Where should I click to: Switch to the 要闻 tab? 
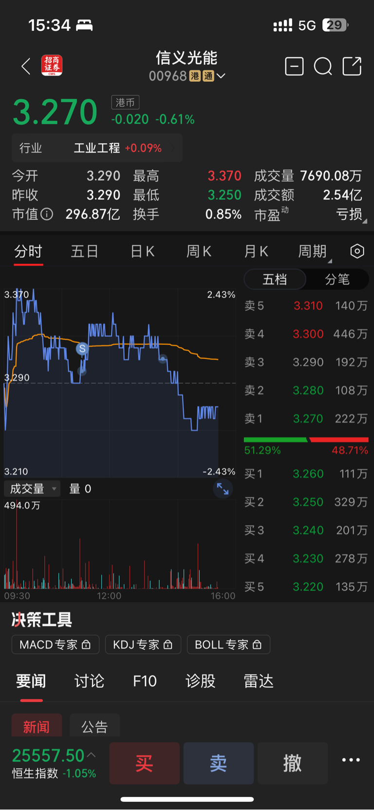point(31,681)
